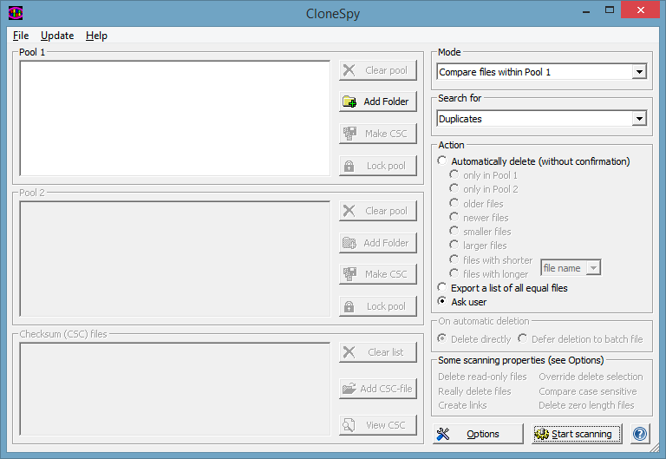The height and width of the screenshot is (459, 666).
Task: Click the Create links label
Action: [x=462, y=405]
